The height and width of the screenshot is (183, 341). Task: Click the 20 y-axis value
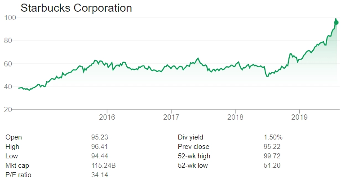point(8,109)
